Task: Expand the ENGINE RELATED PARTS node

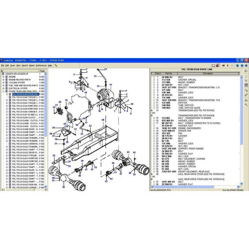Action: [3, 80]
